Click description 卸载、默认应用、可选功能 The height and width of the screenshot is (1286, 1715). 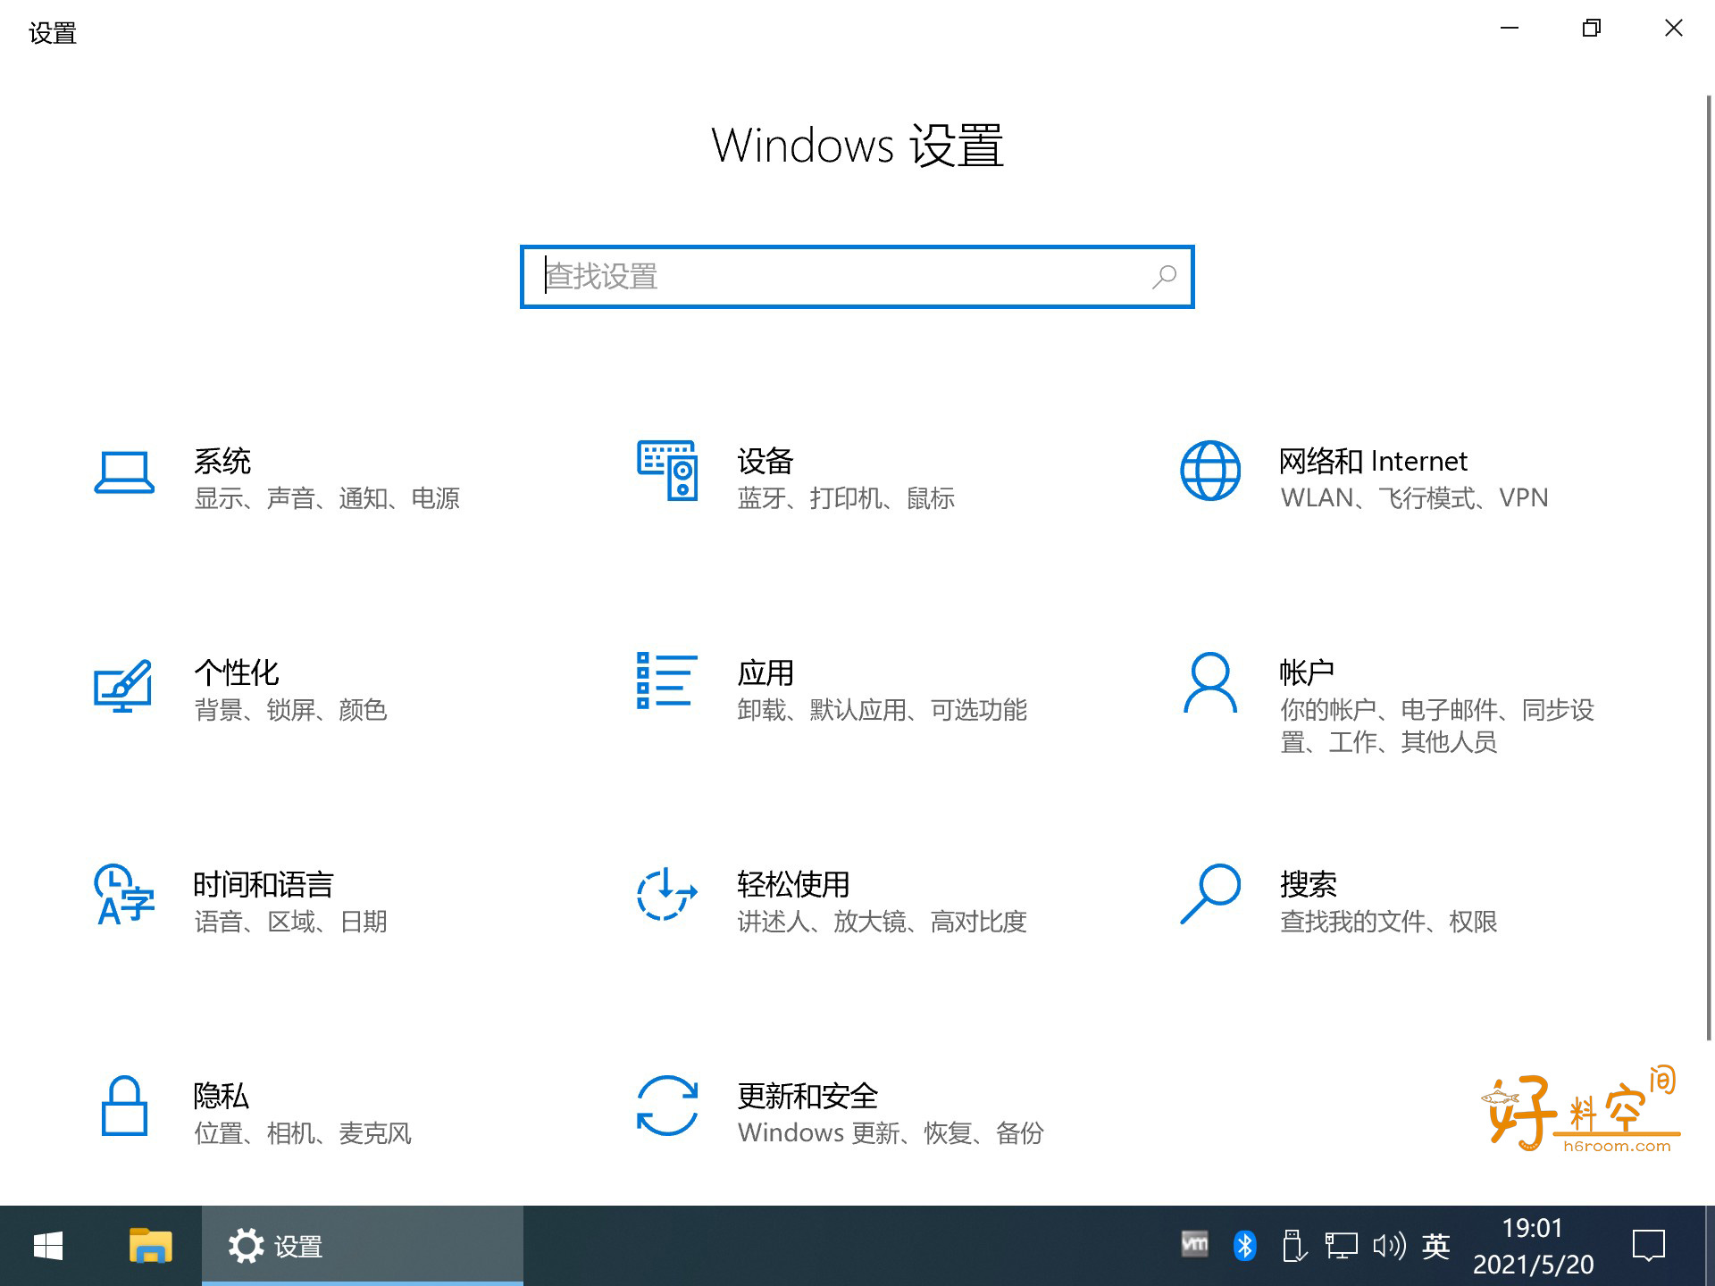[882, 710]
